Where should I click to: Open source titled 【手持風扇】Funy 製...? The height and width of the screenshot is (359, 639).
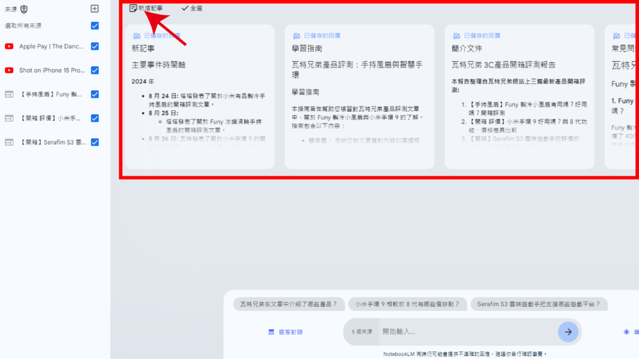click(51, 95)
